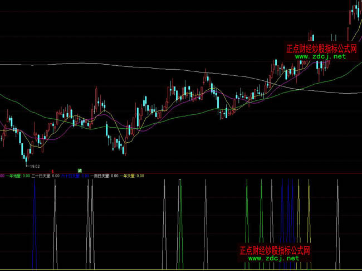Click the small red marker above indicator labels
The image size is (362, 271).
coord(52,171)
